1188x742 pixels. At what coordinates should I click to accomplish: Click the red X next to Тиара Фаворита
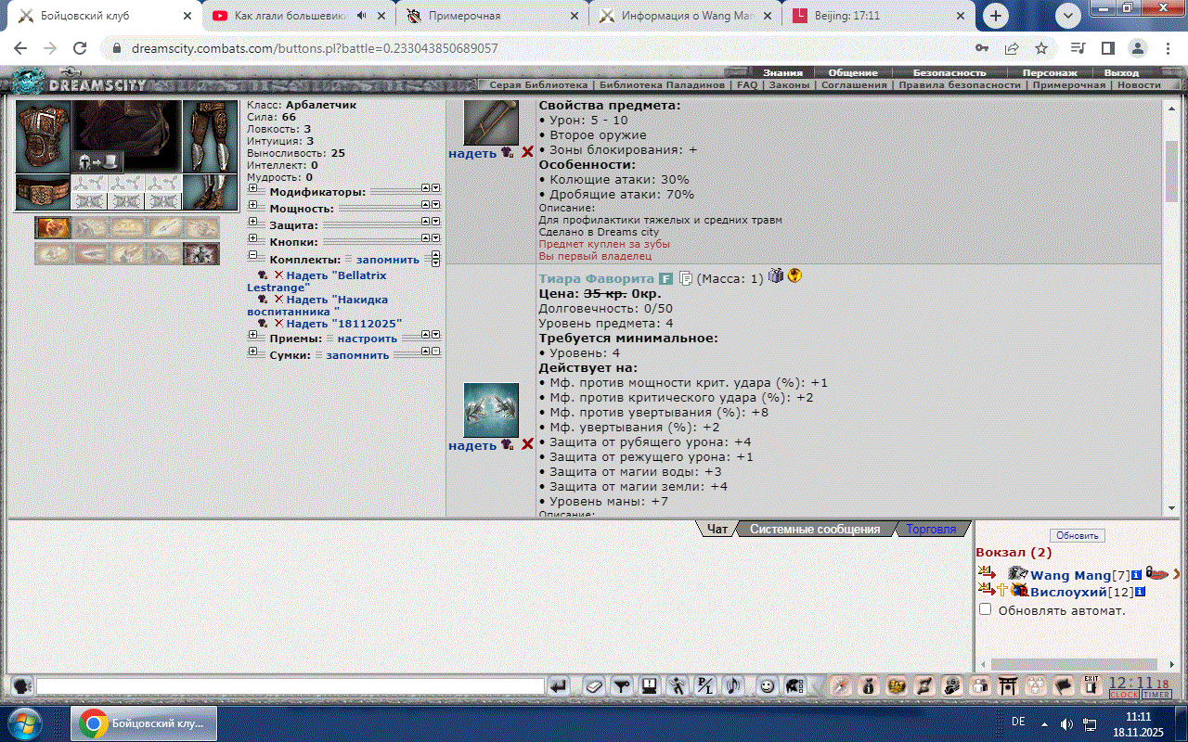(x=527, y=445)
